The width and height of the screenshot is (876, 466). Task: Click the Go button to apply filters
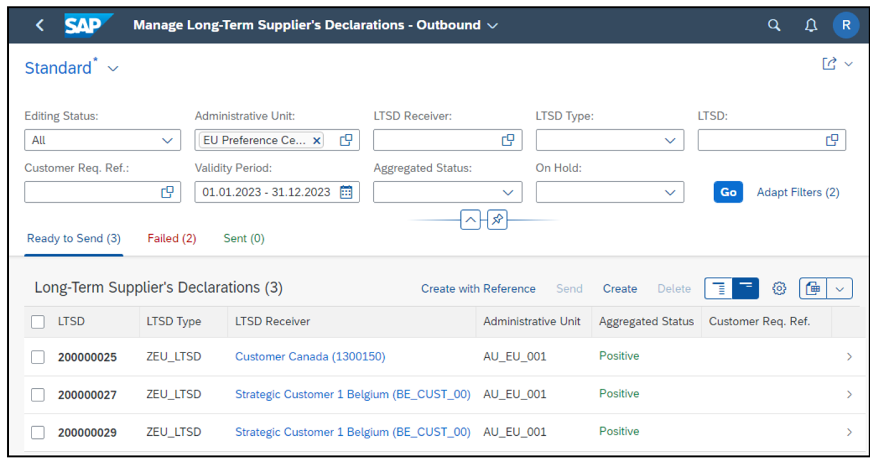[727, 192]
